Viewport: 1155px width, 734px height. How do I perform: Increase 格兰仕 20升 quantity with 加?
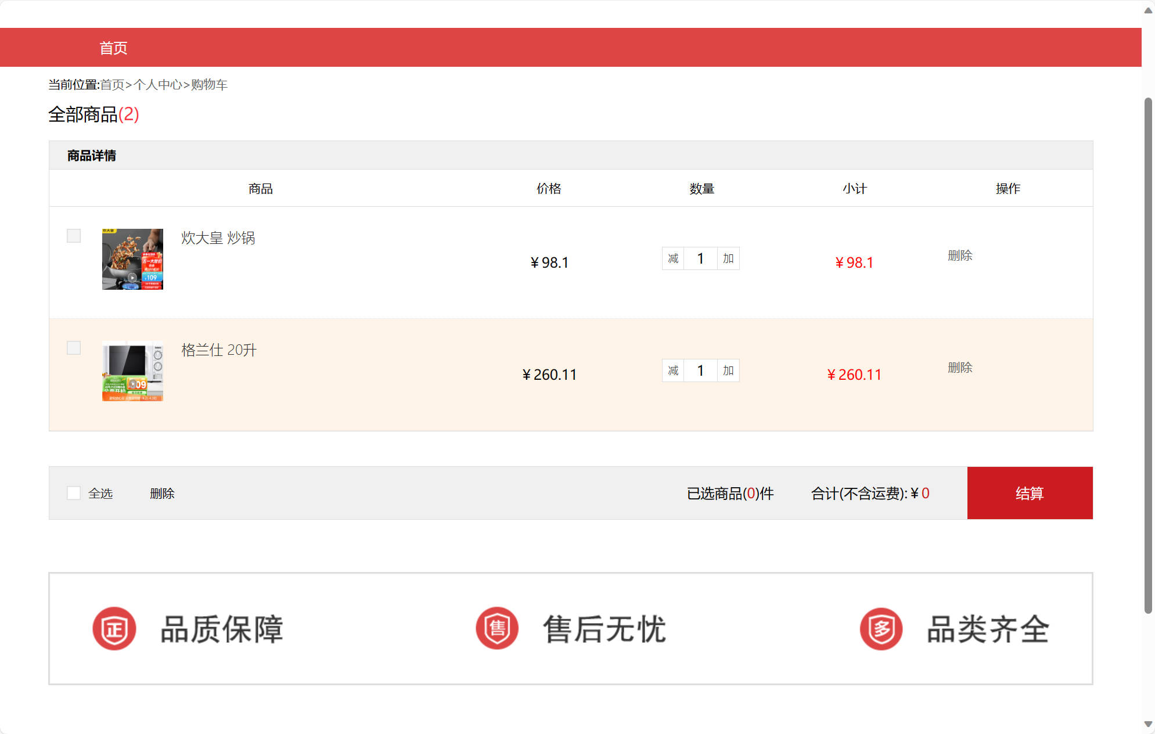(728, 370)
